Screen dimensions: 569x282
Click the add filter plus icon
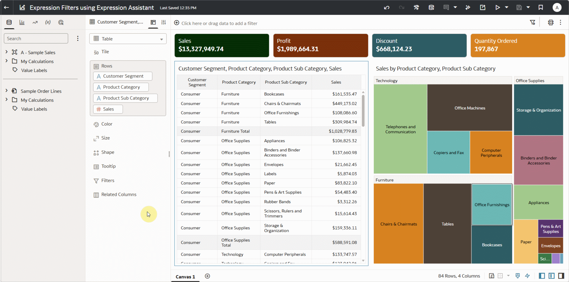pyautogui.click(x=177, y=23)
